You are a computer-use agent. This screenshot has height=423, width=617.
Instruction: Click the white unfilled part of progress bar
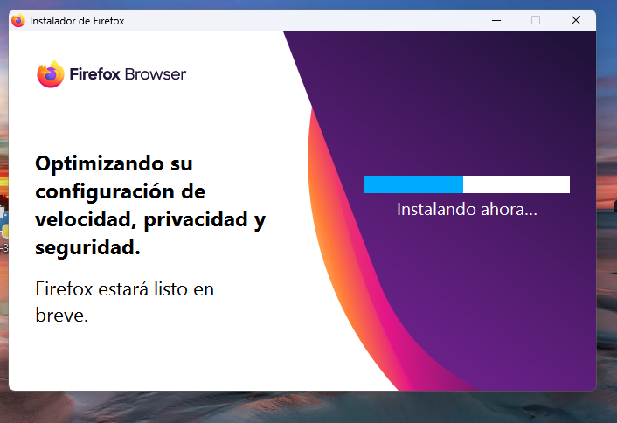pyautogui.click(x=516, y=184)
